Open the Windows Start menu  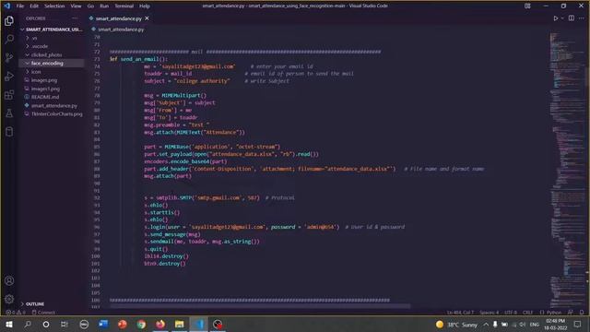tap(9, 324)
